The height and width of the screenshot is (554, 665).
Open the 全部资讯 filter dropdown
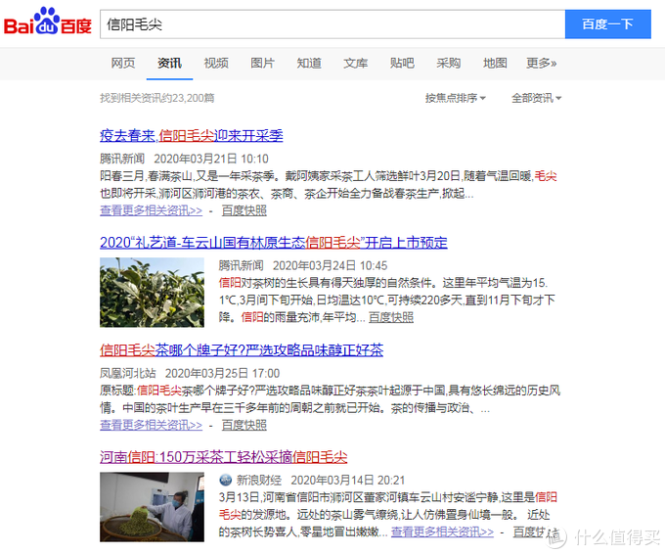pyautogui.click(x=537, y=98)
